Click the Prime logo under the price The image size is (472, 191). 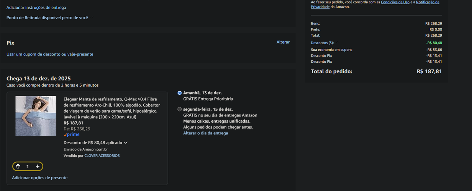coord(72,134)
